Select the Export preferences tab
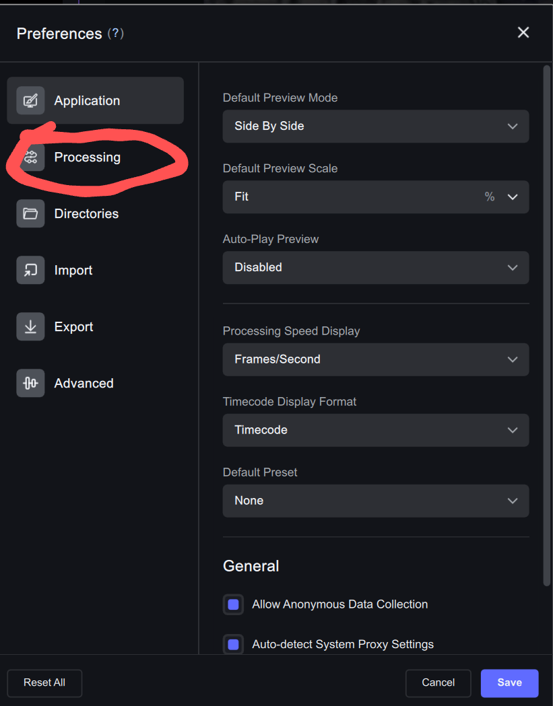The width and height of the screenshot is (553, 706). point(74,326)
